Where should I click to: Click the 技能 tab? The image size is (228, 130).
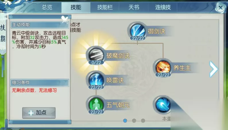[76, 7]
